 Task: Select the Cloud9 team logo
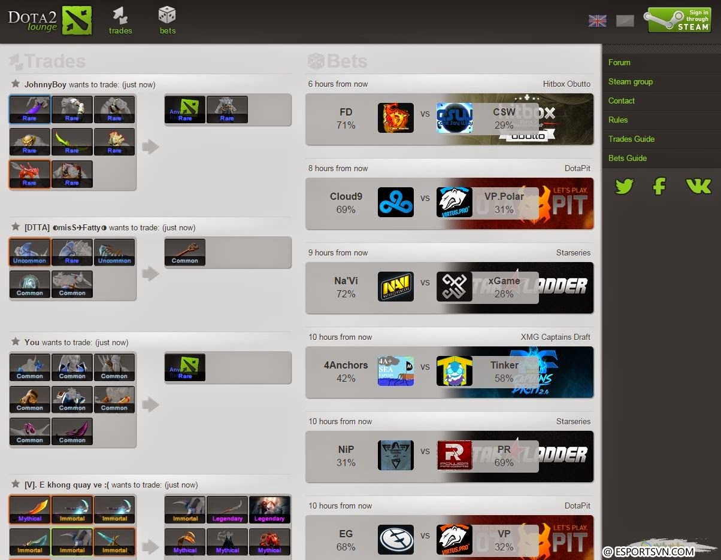pyautogui.click(x=396, y=202)
